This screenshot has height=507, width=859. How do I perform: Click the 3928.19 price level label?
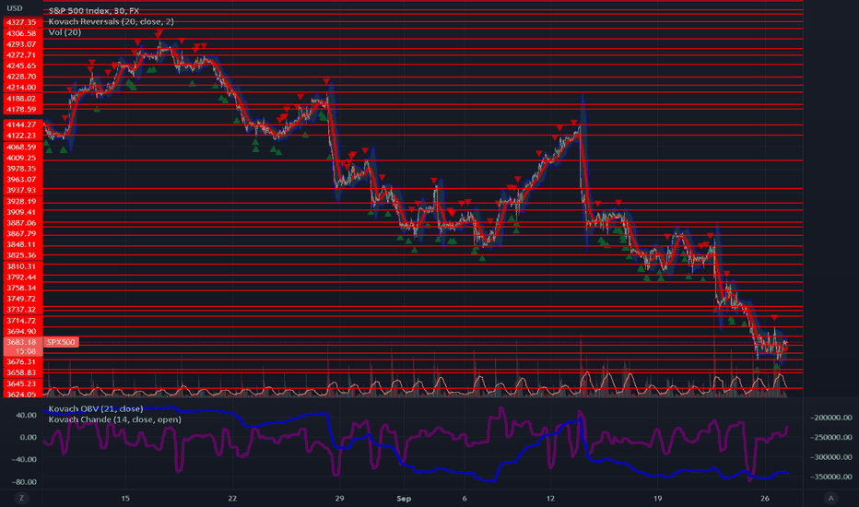point(21,201)
